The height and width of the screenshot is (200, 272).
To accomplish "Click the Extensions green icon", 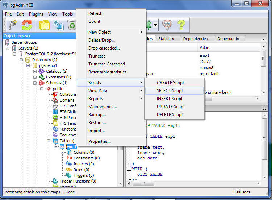I will click(x=41, y=77).
